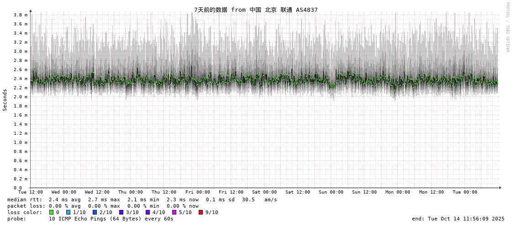Click the vertical RRDTOOL / TOBI OETIKER watermark
Screen dimensions: 512x225
507,27
